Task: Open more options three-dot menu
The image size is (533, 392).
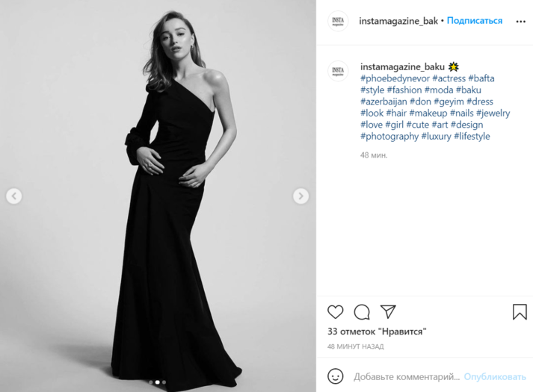Action: [x=520, y=22]
